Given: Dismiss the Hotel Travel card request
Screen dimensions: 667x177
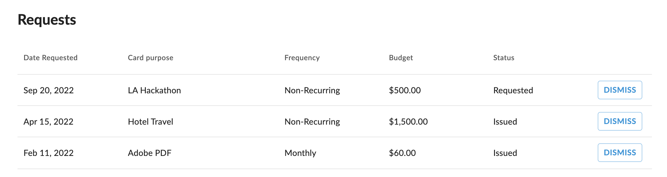Looking at the screenshot, I should coord(619,121).
